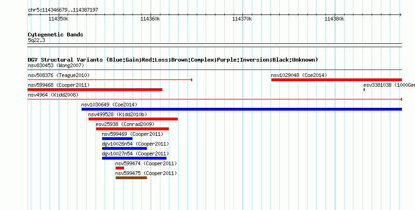415x210 pixels.
Task: Open the esv25938 (Conrad2009) label
Action: pyautogui.click(x=125, y=124)
